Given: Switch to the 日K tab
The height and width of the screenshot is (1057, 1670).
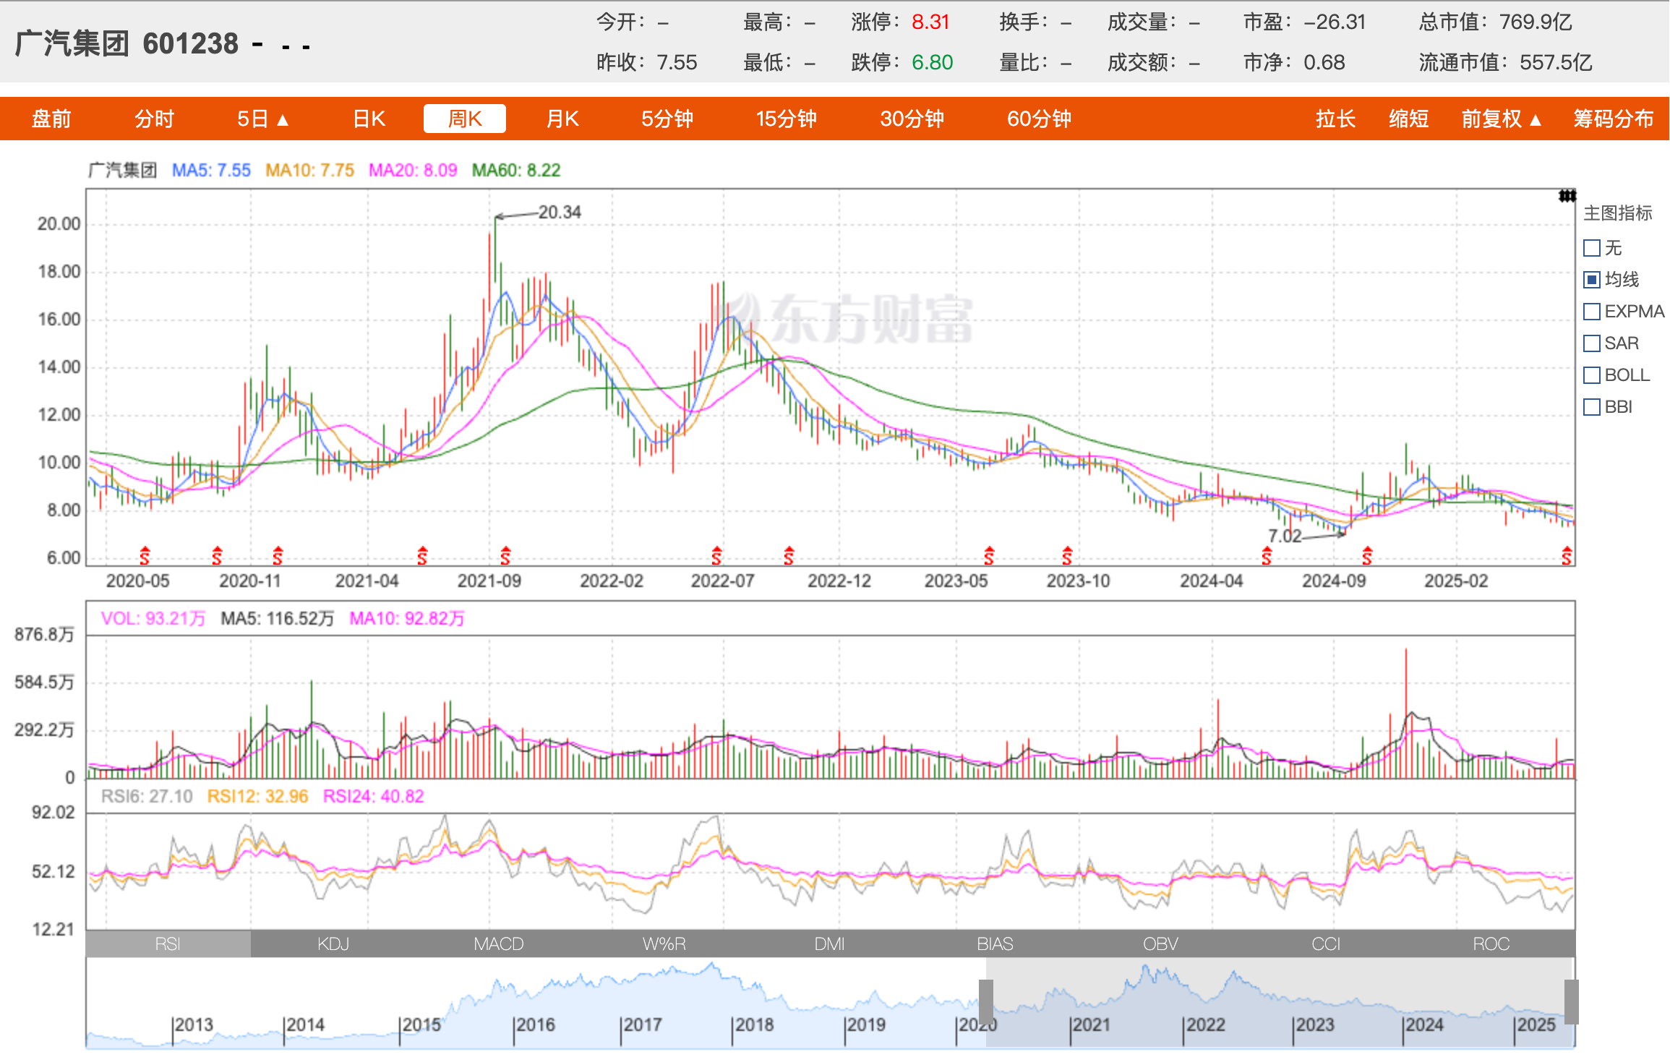Looking at the screenshot, I should click(x=369, y=119).
